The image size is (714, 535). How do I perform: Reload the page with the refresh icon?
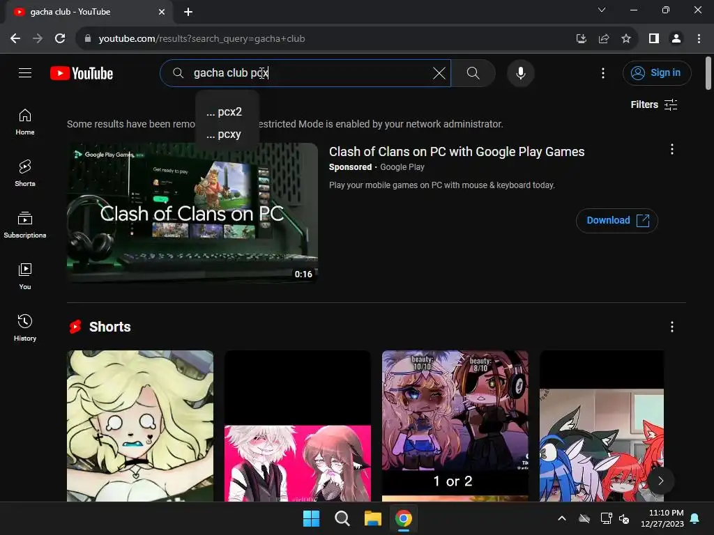pos(60,39)
